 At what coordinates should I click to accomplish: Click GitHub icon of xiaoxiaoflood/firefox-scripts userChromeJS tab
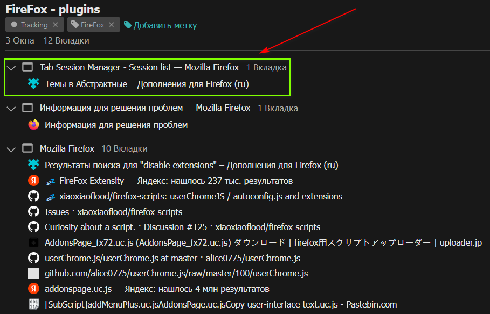[x=33, y=196]
